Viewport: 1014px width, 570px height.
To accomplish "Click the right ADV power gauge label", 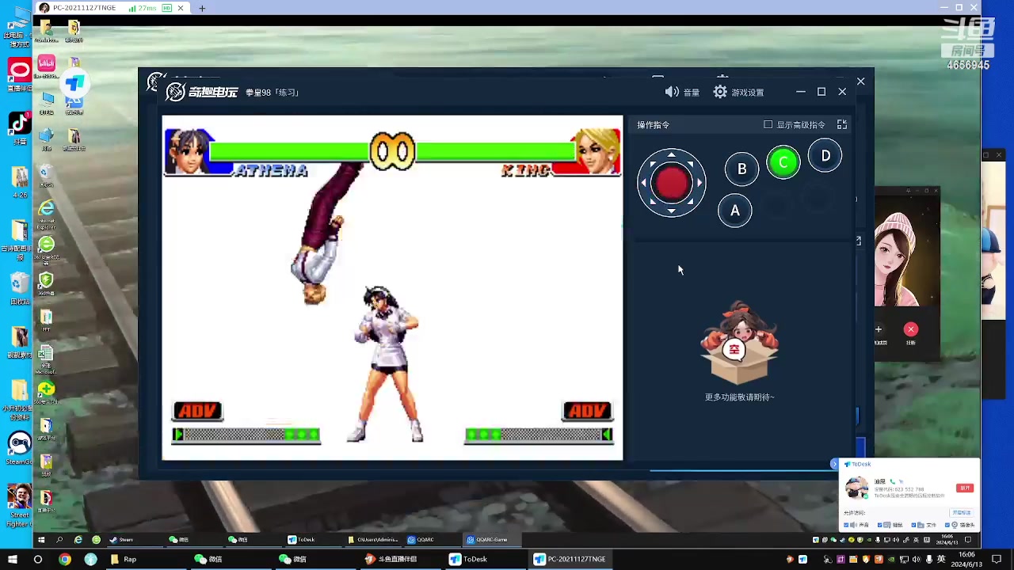I will pos(587,411).
